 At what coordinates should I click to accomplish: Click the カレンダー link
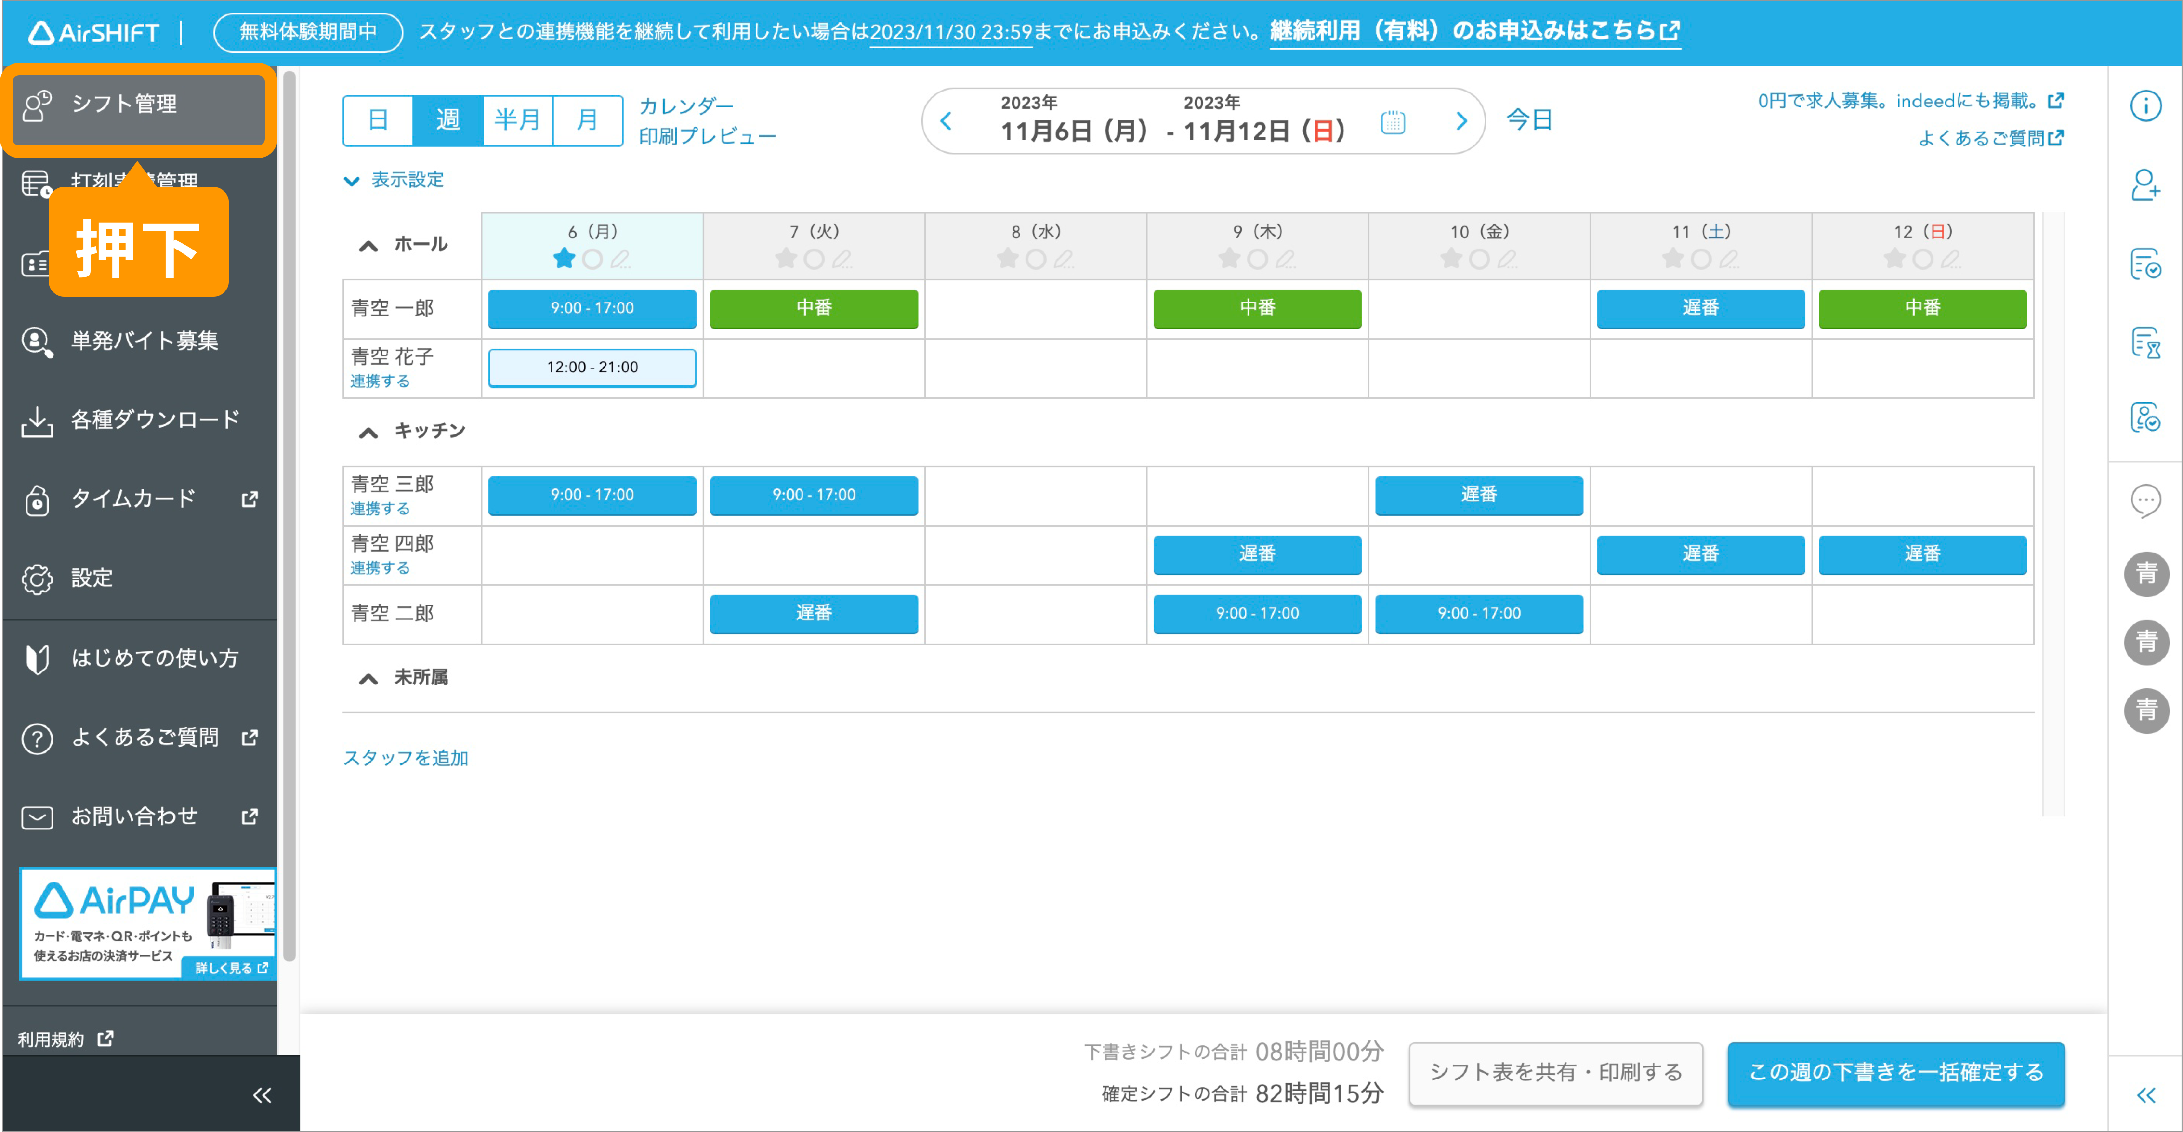pos(686,106)
